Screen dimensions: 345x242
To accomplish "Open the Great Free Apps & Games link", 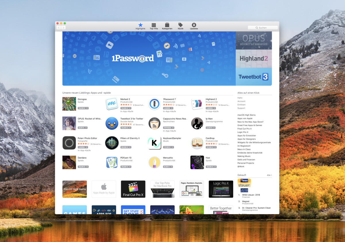I will pyautogui.click(x=250, y=125).
